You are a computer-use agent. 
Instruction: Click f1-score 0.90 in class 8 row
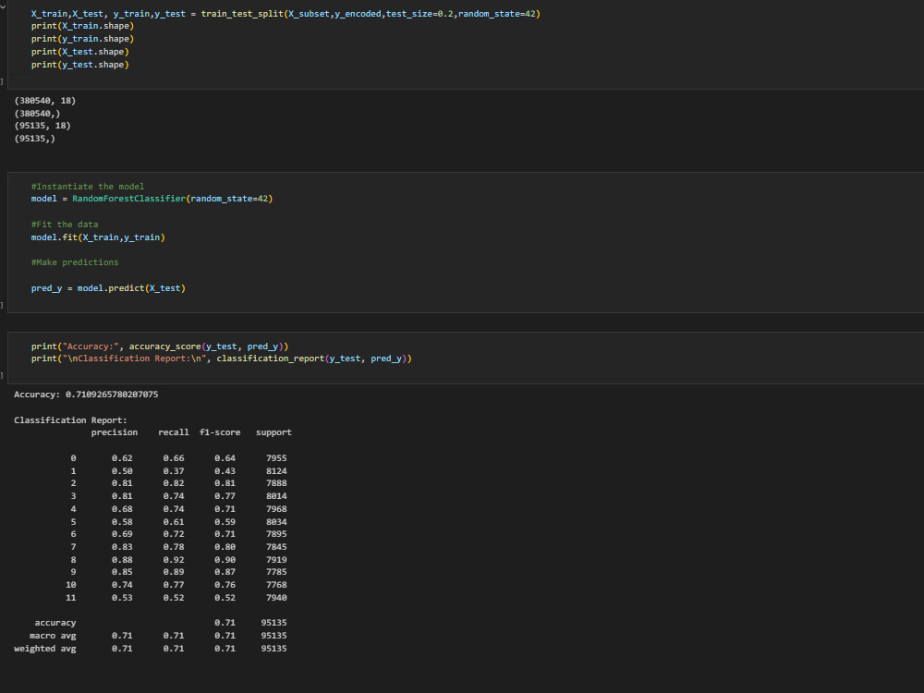point(225,560)
